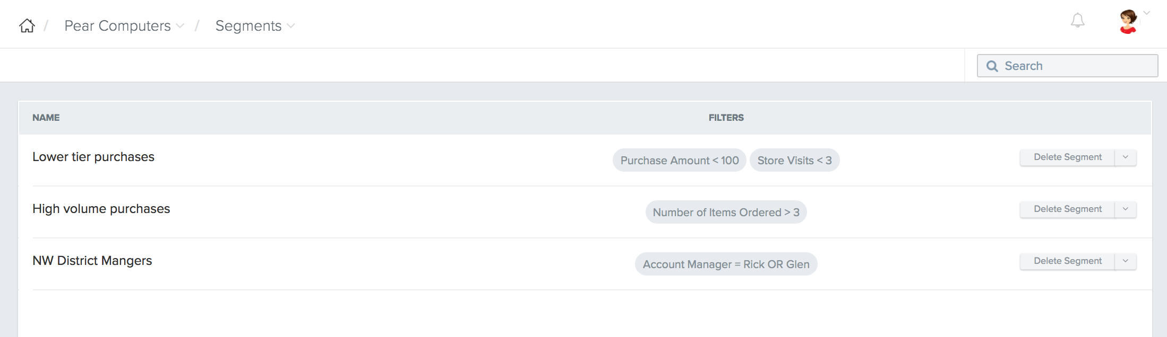This screenshot has height=337, width=1167.
Task: Expand options arrow for NW District Mangers
Action: (1126, 261)
